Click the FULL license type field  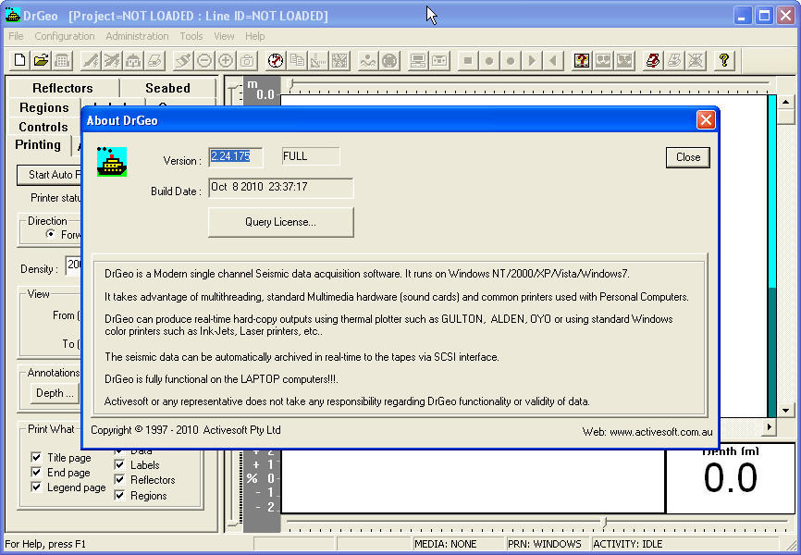point(311,156)
